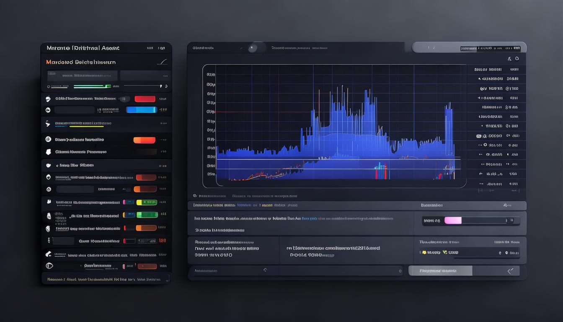This screenshot has height=322, width=563.
Task: Expand the bottom bar using its right-end circle
Action: pos(400,271)
